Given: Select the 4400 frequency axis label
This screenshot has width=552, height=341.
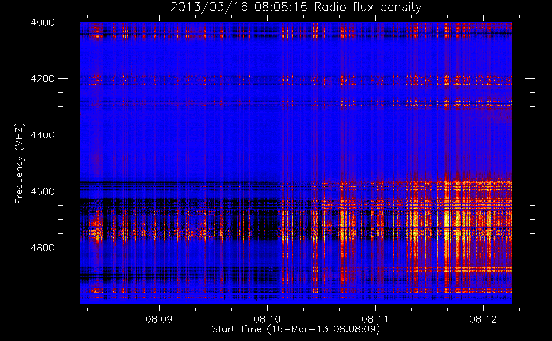Looking at the screenshot, I should point(43,135).
